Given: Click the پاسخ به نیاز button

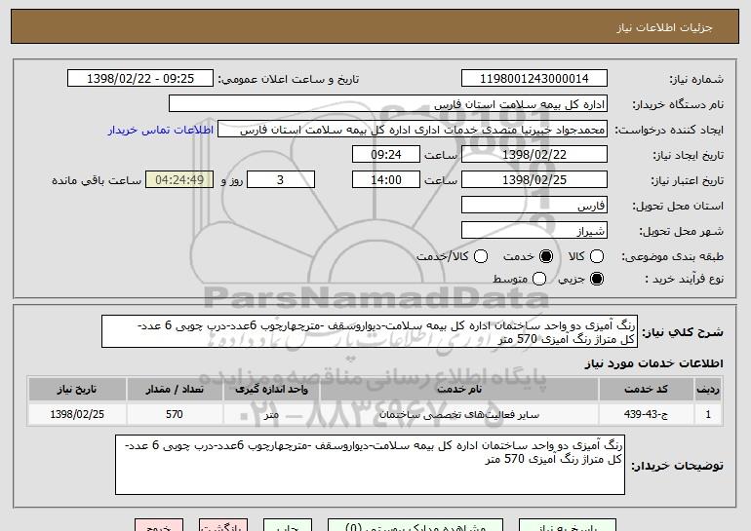Looking at the screenshot, I should tap(568, 525).
